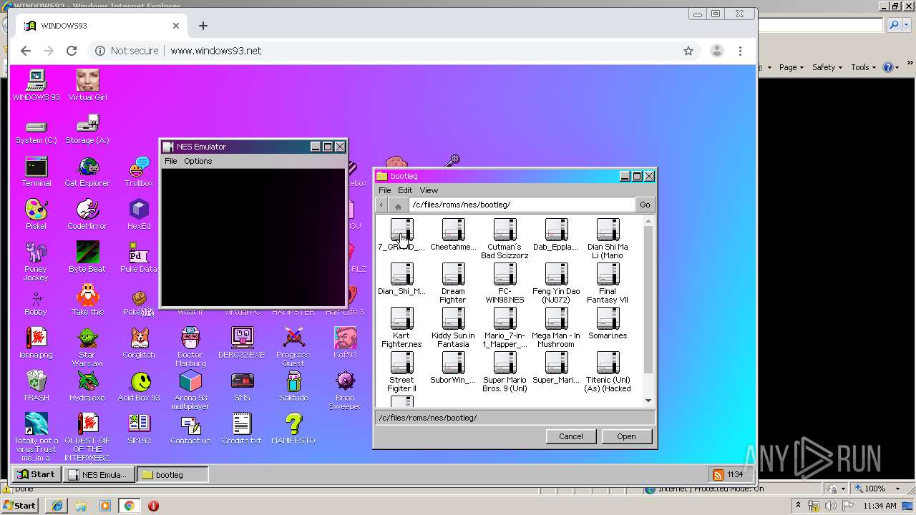Select the Dream Fighter ROM file
Screen dimensions: 916x515
pos(453,284)
